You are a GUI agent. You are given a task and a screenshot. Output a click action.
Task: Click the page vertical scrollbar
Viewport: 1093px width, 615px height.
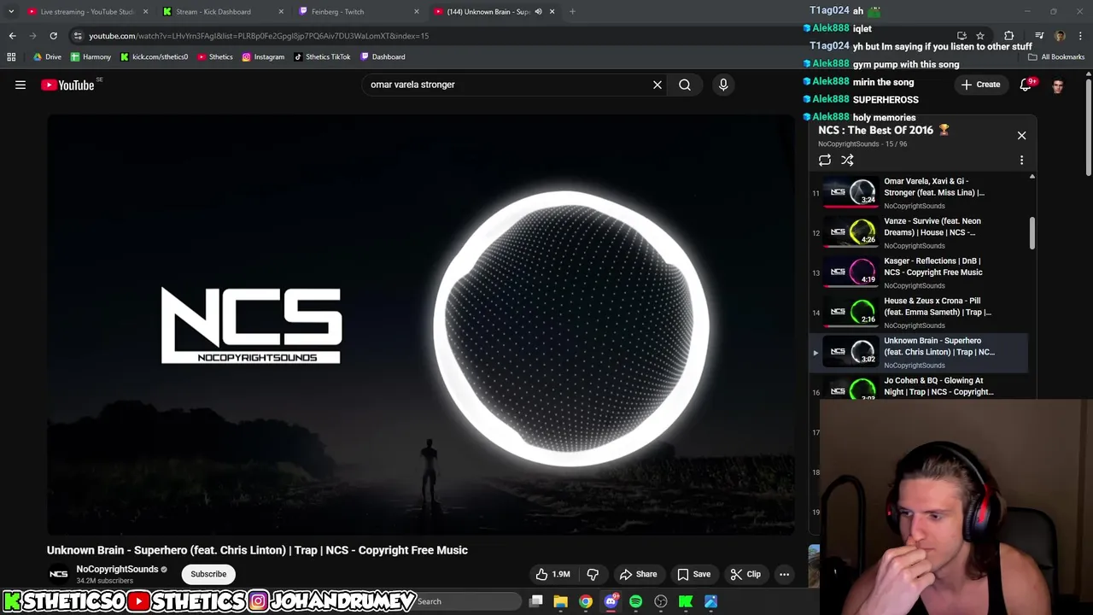1089,128
